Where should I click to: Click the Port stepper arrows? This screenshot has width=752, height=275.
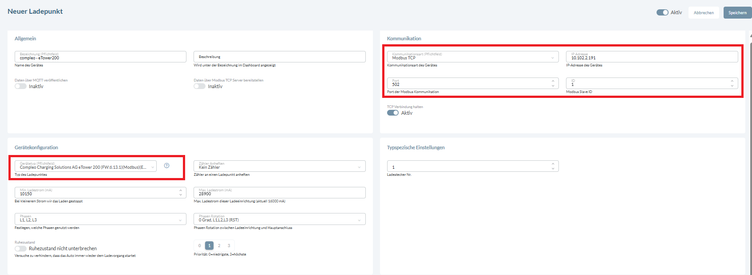pyautogui.click(x=553, y=83)
